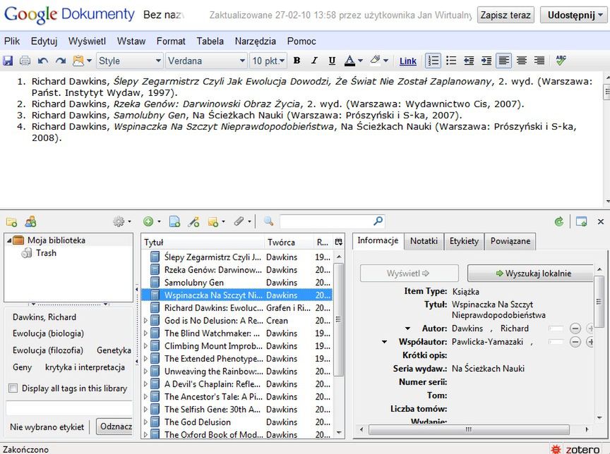Open the column picker in item list
The image size is (610, 454).
339,243
